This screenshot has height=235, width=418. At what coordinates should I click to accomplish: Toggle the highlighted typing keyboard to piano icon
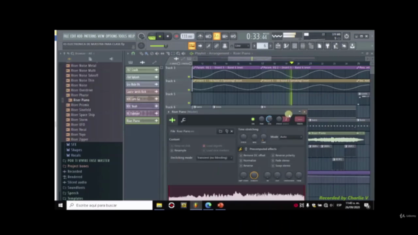point(191,46)
